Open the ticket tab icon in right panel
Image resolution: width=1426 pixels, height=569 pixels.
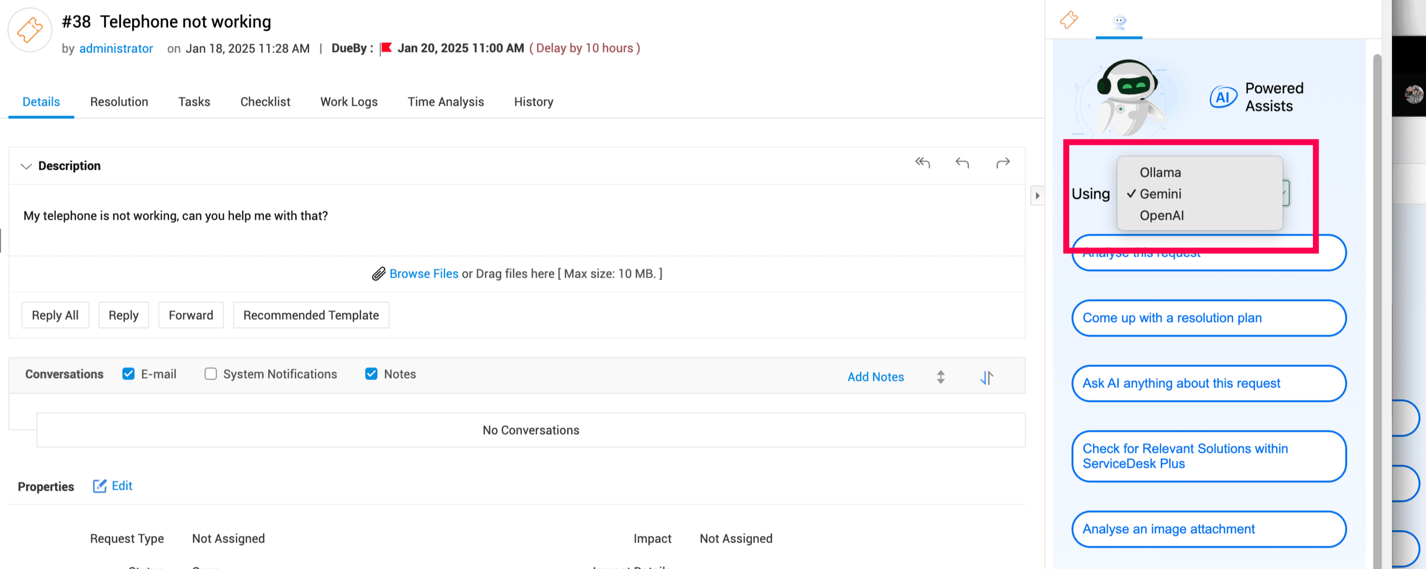click(x=1068, y=20)
